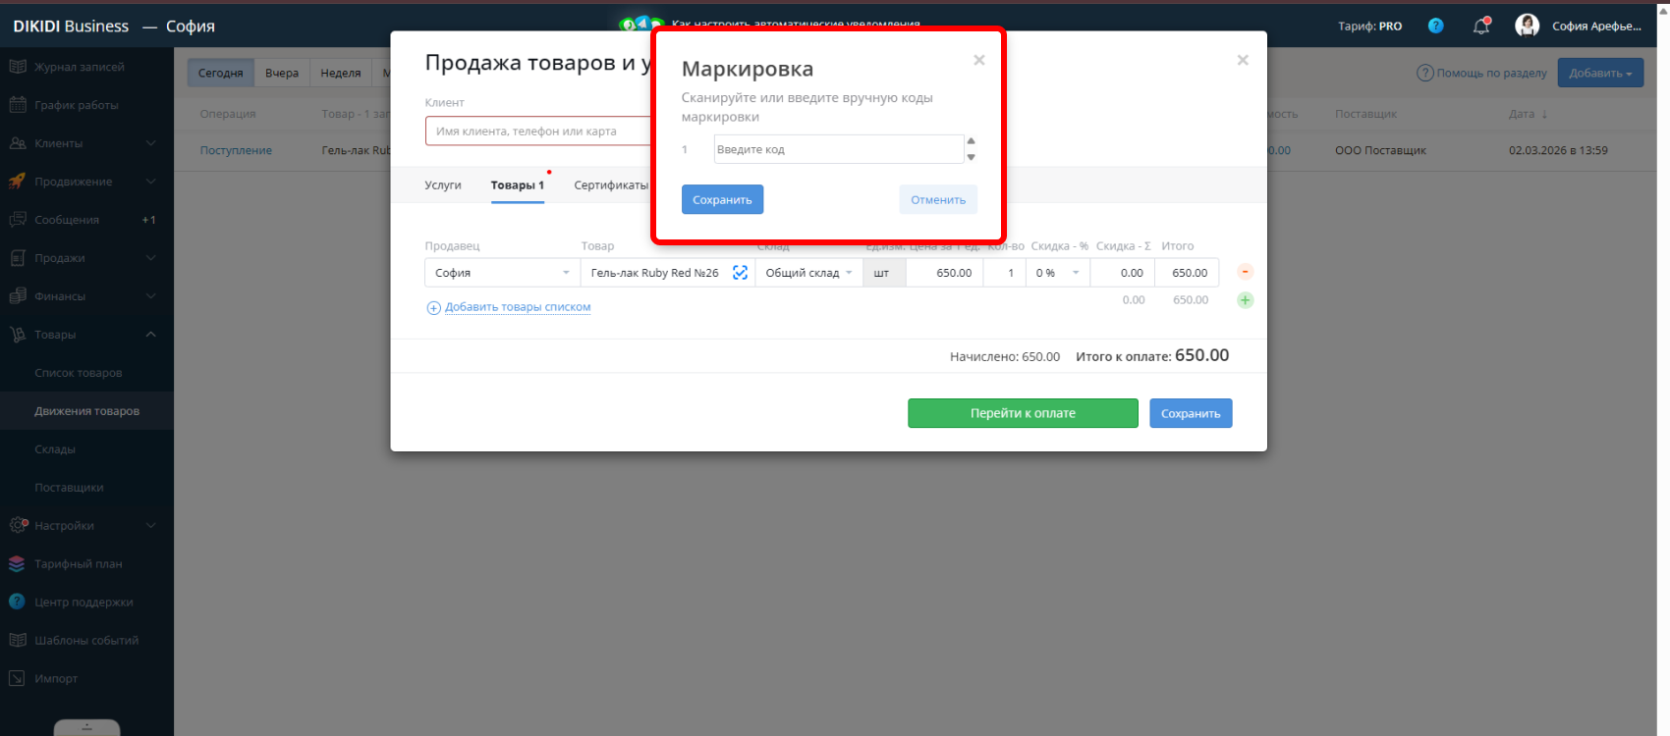Click the user avatar of София Арефьева
The image size is (1670, 736).
[x=1527, y=26]
